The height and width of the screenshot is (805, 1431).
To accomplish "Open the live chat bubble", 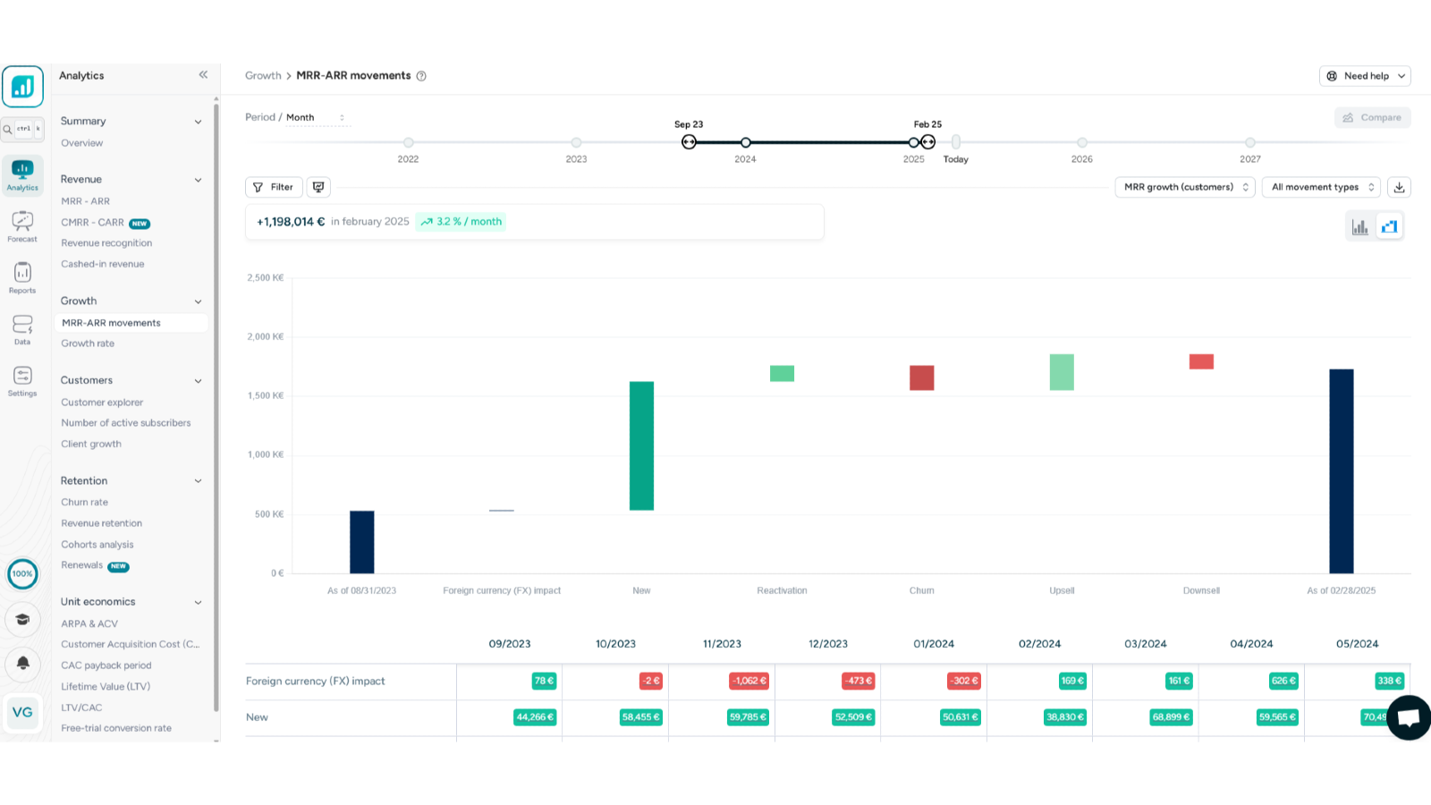I will (x=1409, y=717).
